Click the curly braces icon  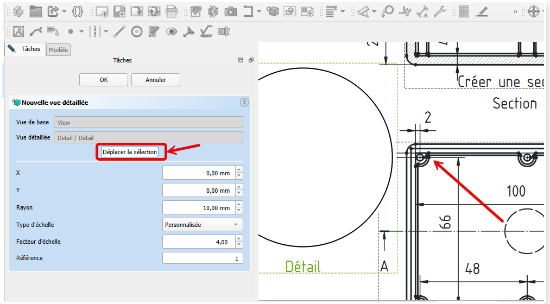point(78,11)
